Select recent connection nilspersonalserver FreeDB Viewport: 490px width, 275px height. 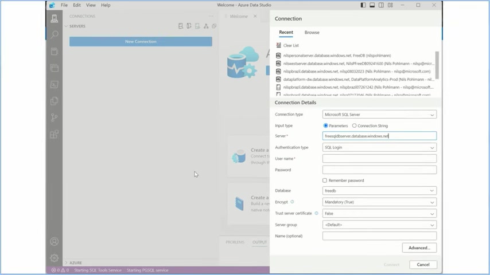355,56
